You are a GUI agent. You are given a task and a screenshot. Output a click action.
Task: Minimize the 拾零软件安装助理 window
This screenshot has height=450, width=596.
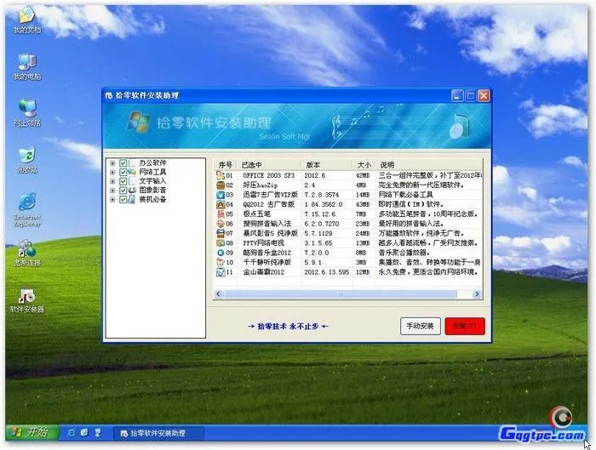tap(457, 95)
